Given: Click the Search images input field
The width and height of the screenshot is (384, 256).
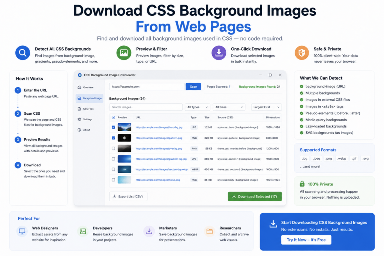Looking at the screenshot, I should 146,107.
